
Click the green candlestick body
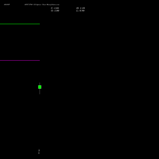coord(40,87)
